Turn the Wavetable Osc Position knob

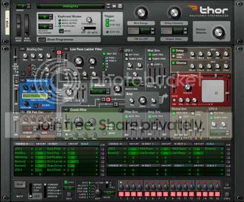[x=26, y=103]
